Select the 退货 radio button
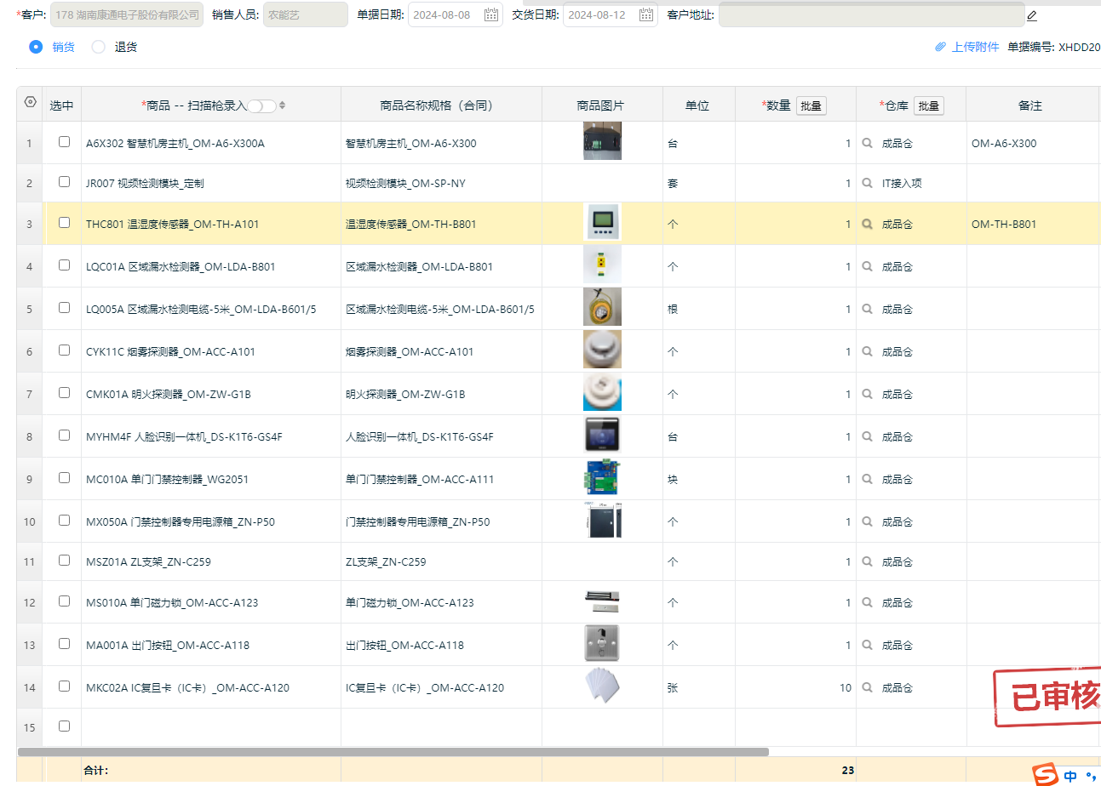The image size is (1101, 786). pos(98,47)
